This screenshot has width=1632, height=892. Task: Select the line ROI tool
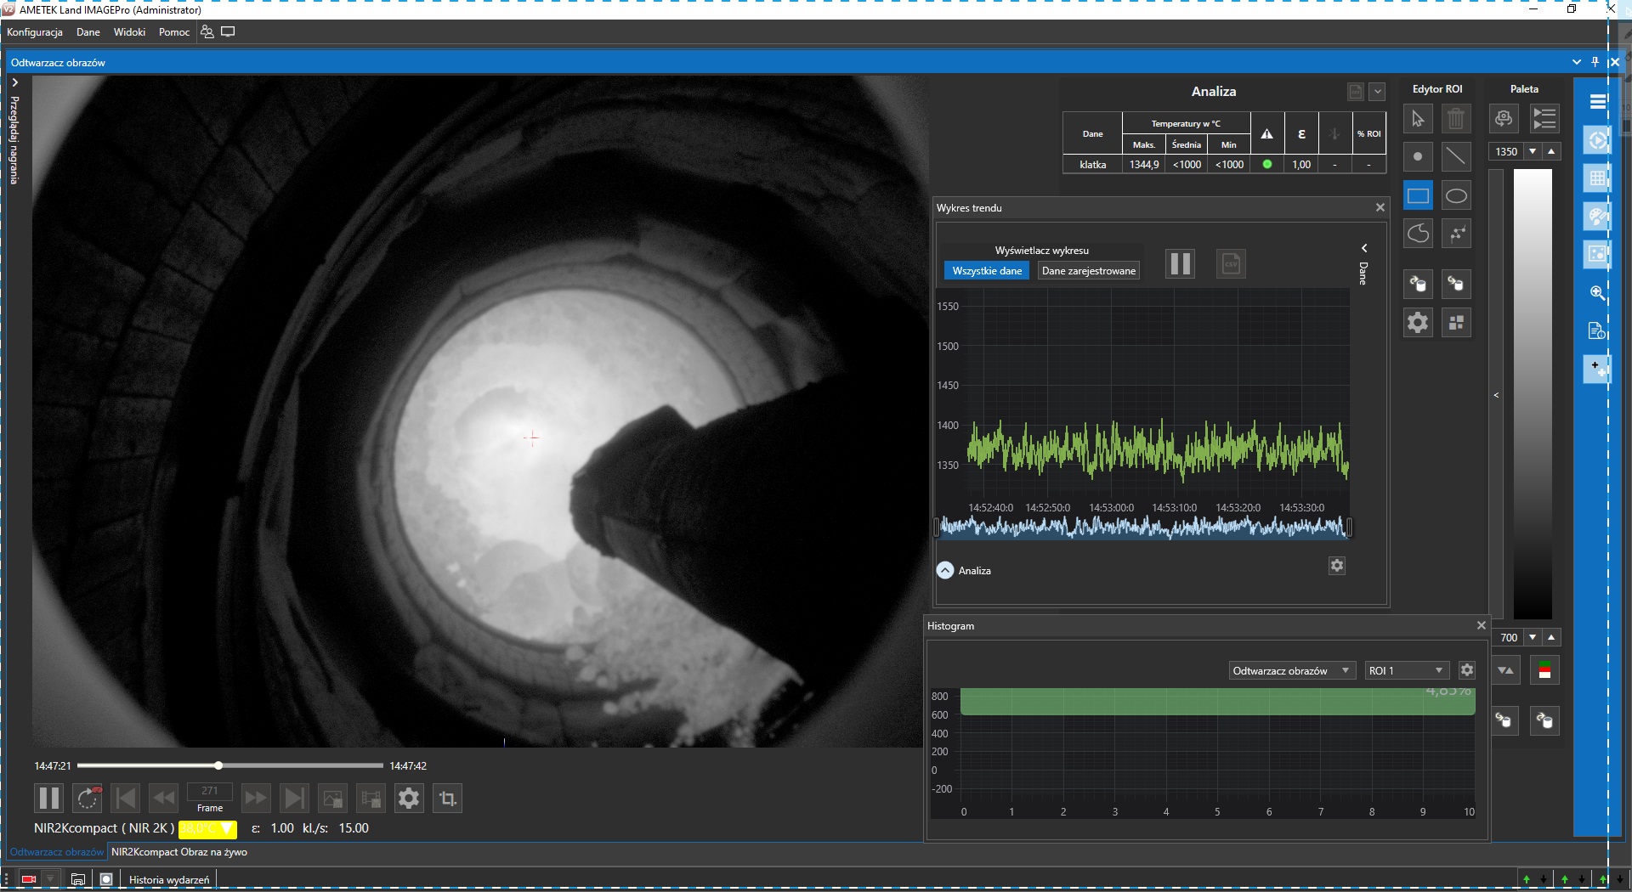point(1456,157)
